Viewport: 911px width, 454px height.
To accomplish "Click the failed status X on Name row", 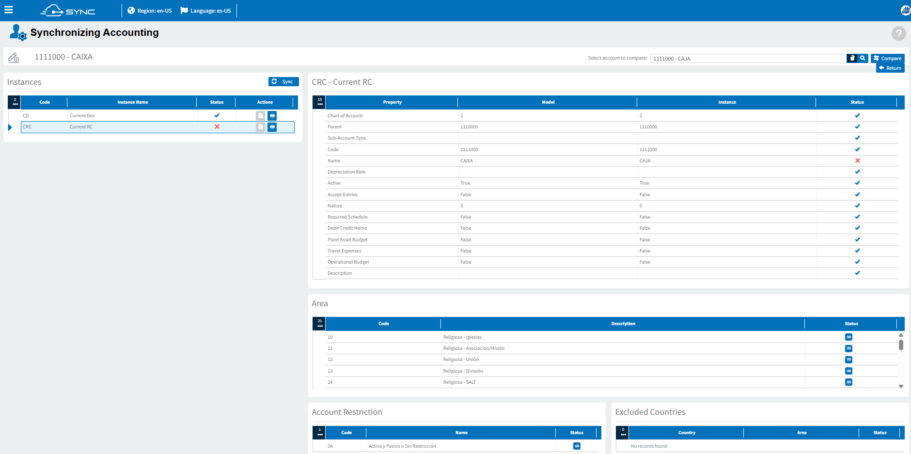I will [x=857, y=161].
